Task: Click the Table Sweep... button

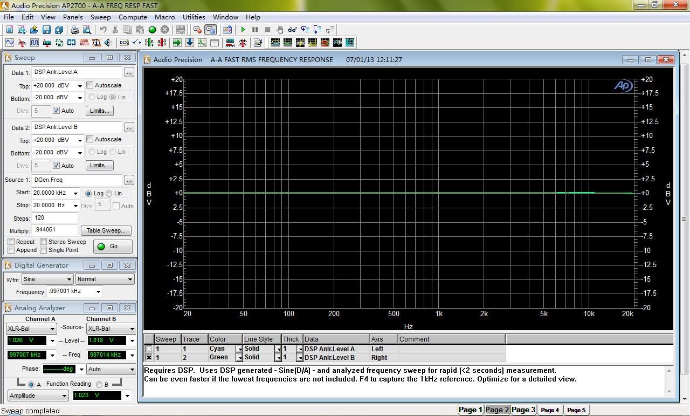Action: [106, 230]
